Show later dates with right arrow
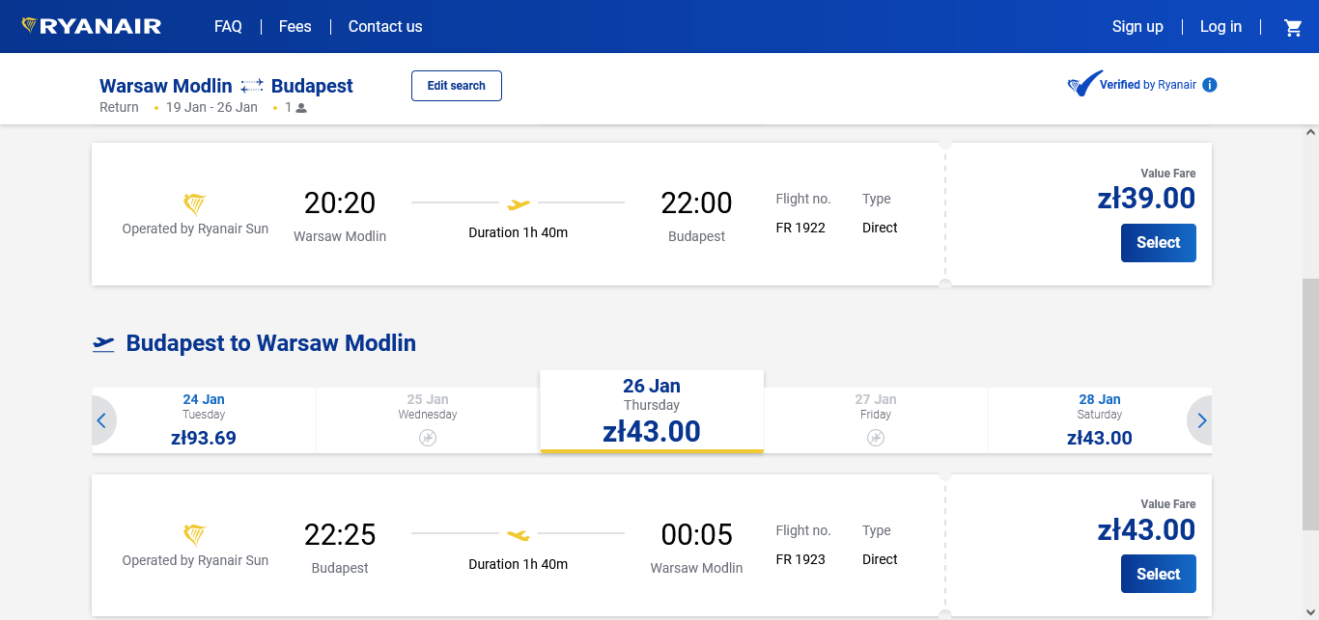Viewport: 1319px width, 620px height. [x=1201, y=420]
